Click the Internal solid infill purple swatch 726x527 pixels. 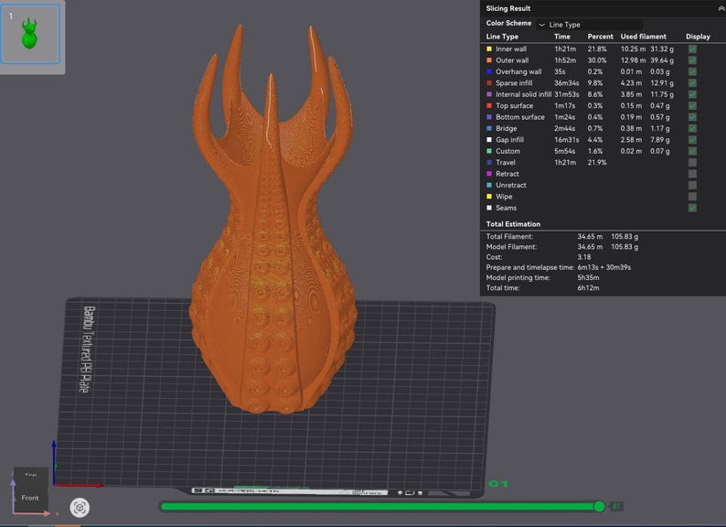[x=489, y=94]
